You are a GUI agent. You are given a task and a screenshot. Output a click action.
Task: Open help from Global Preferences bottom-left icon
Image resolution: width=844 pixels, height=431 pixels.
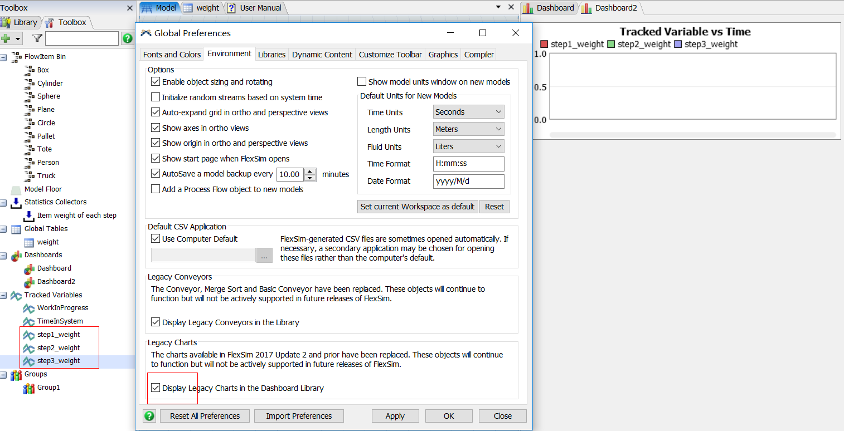(149, 416)
